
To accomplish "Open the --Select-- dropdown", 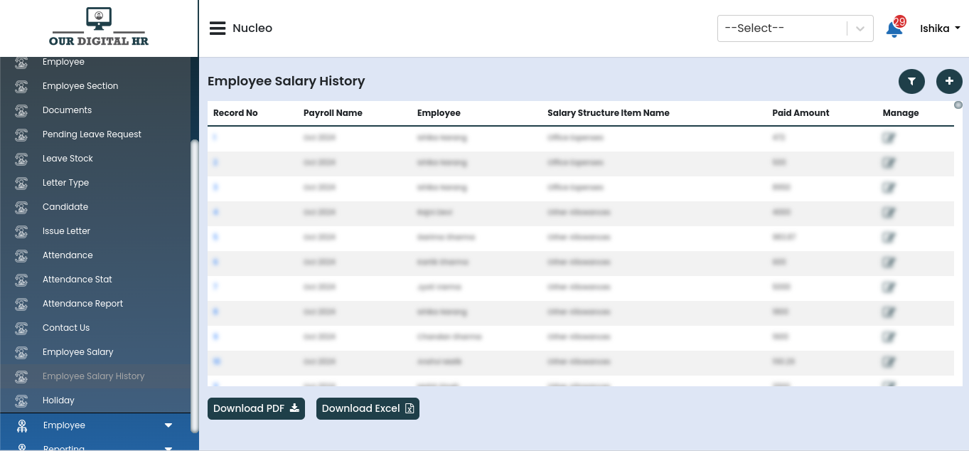I will click(x=795, y=28).
